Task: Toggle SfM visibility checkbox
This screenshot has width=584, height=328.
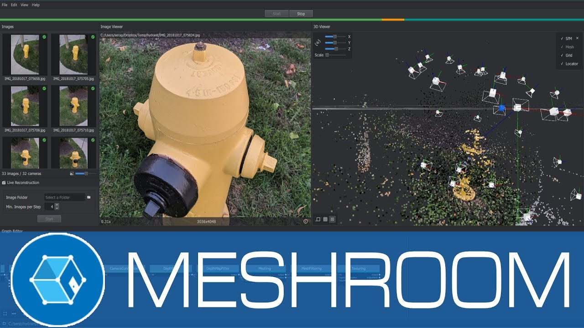Action: (562, 39)
